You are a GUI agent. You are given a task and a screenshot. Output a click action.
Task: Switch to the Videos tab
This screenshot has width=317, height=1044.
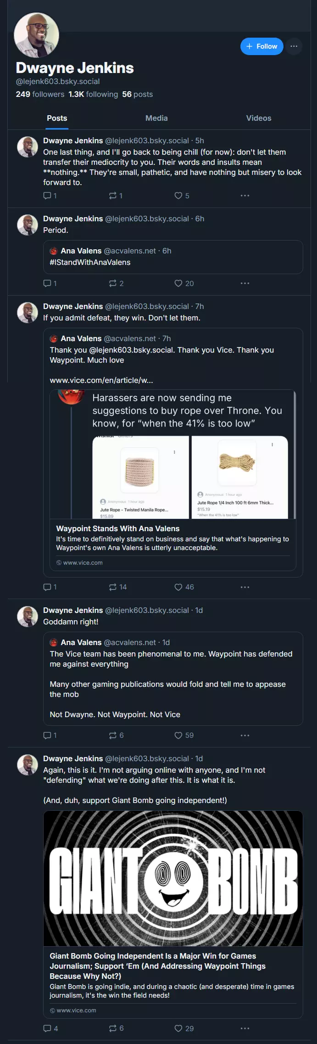tap(259, 118)
